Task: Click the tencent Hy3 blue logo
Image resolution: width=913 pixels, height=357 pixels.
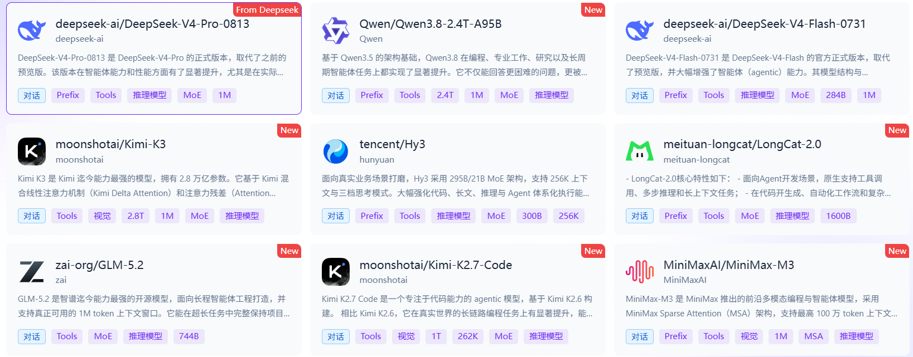Action: (x=336, y=151)
